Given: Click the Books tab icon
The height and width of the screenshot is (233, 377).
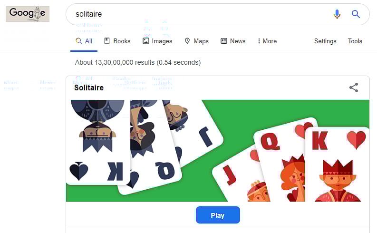Looking at the screenshot, I should pos(107,41).
